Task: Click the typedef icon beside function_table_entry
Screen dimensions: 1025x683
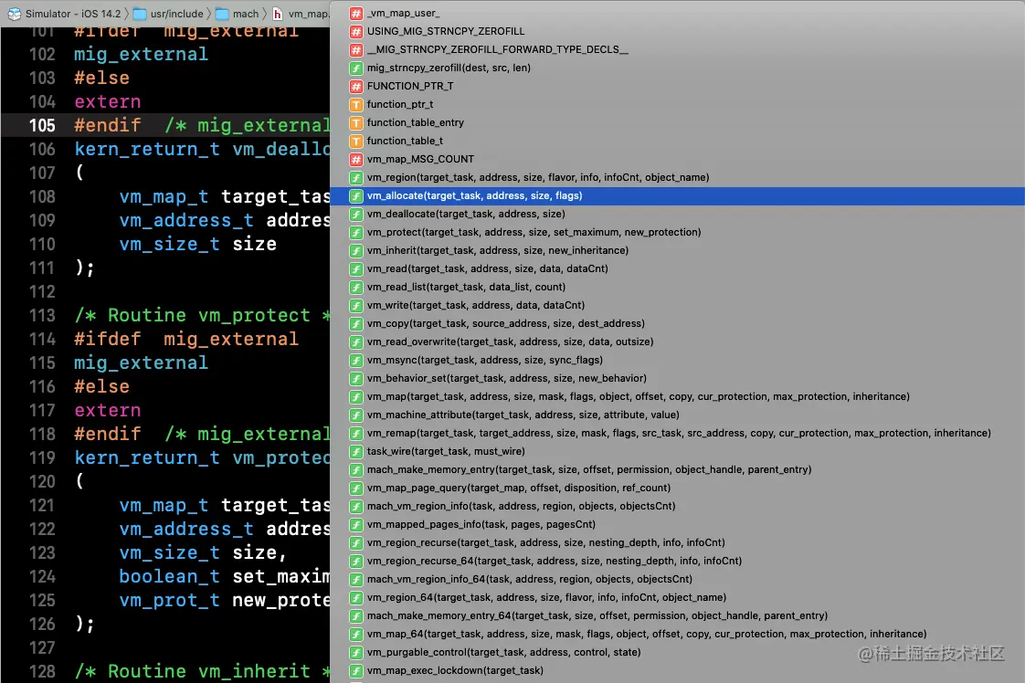Action: [x=356, y=123]
